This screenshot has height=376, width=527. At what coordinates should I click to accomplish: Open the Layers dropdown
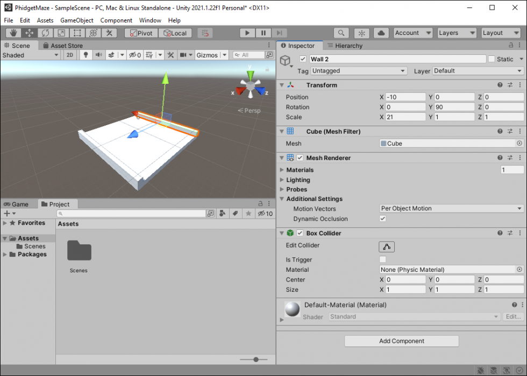tap(456, 33)
